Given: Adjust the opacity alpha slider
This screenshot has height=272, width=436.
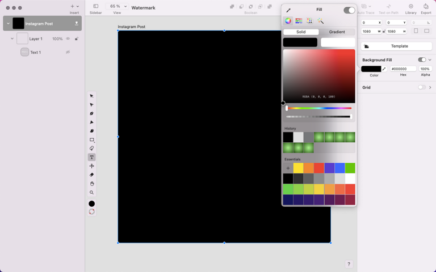Looking at the screenshot, I should click(319, 117).
